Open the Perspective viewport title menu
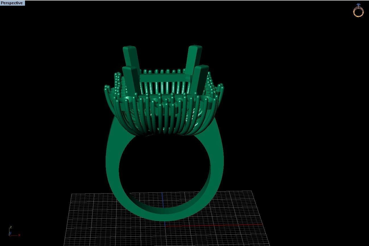The image size is (369, 246). [12, 3]
